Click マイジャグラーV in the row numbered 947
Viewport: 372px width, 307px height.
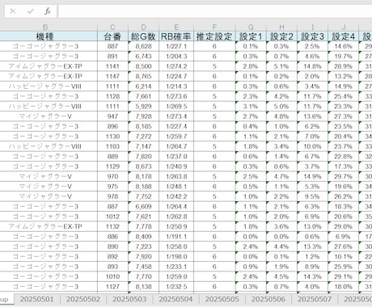(45, 116)
